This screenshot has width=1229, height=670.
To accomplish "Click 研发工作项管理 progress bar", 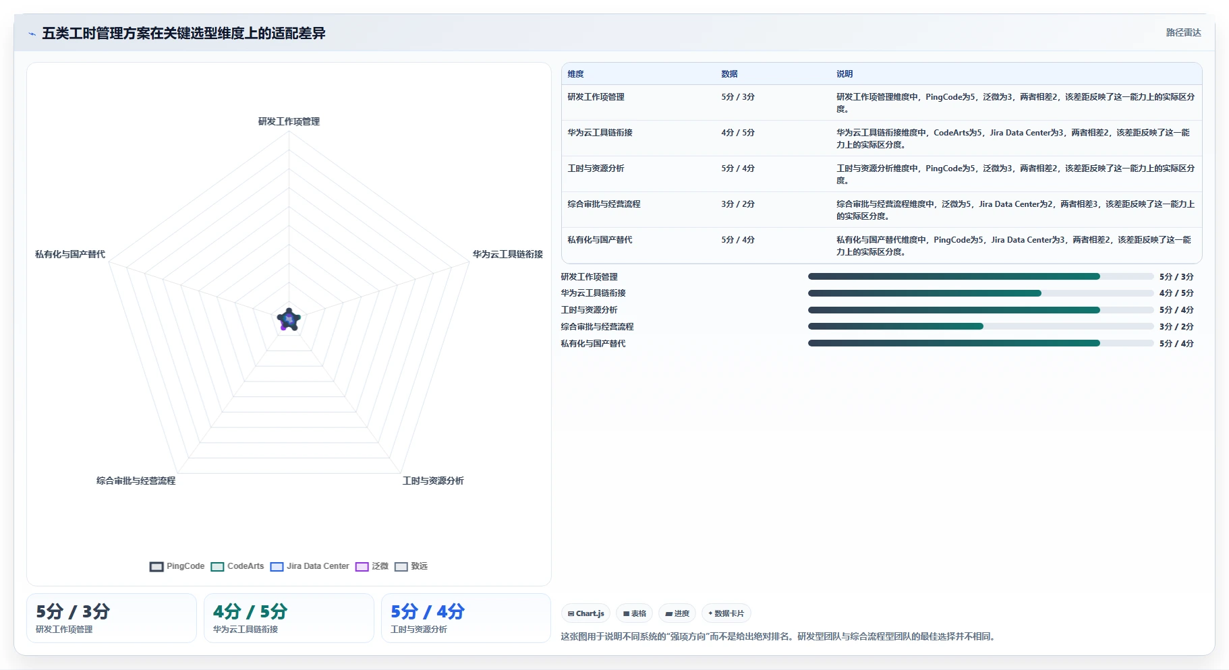I will click(981, 276).
